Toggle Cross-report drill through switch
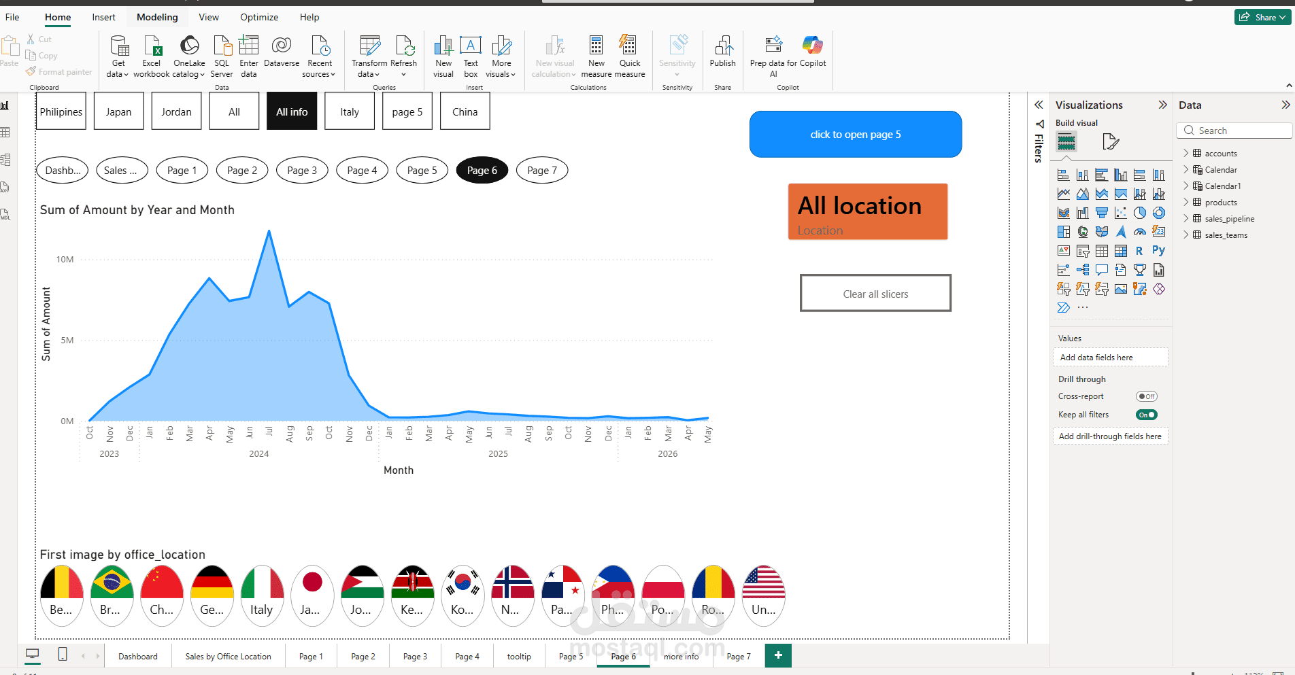Viewport: 1295px width, 675px height. (1147, 396)
